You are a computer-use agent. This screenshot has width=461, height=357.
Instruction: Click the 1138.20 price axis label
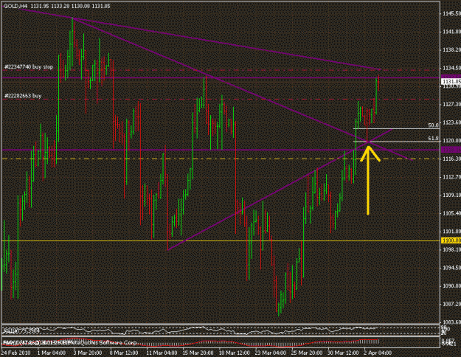pos(451,50)
